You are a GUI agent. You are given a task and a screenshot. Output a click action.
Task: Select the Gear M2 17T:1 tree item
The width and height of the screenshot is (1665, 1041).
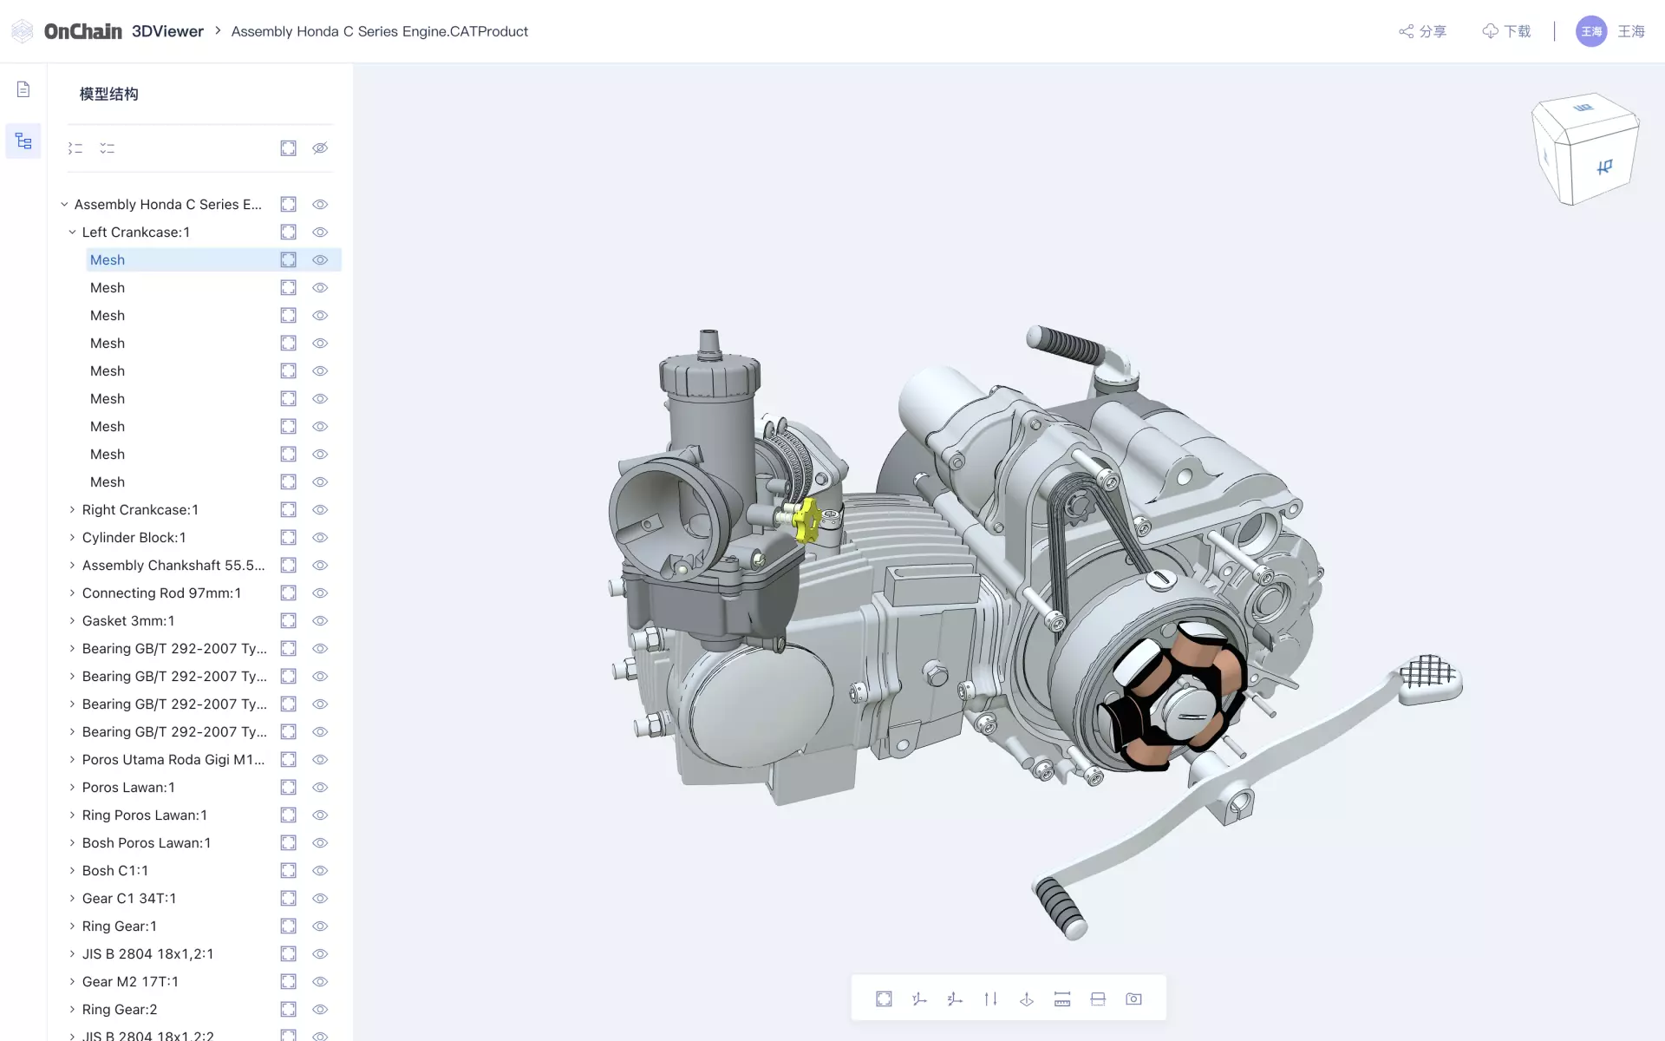[130, 981]
